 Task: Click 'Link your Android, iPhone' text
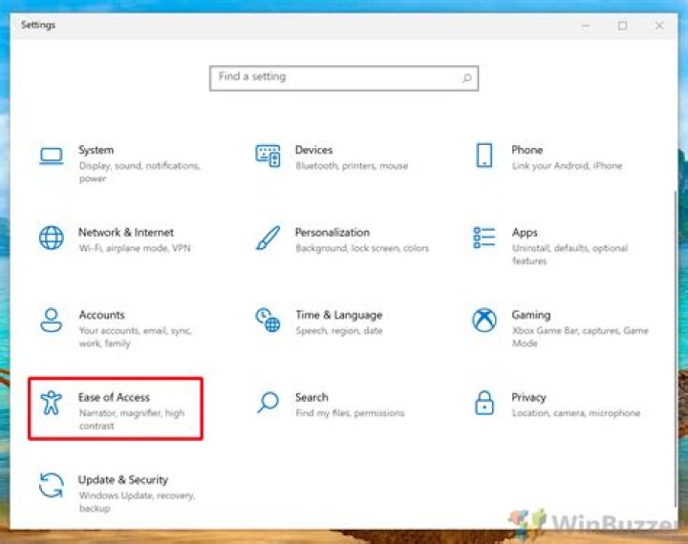point(567,166)
